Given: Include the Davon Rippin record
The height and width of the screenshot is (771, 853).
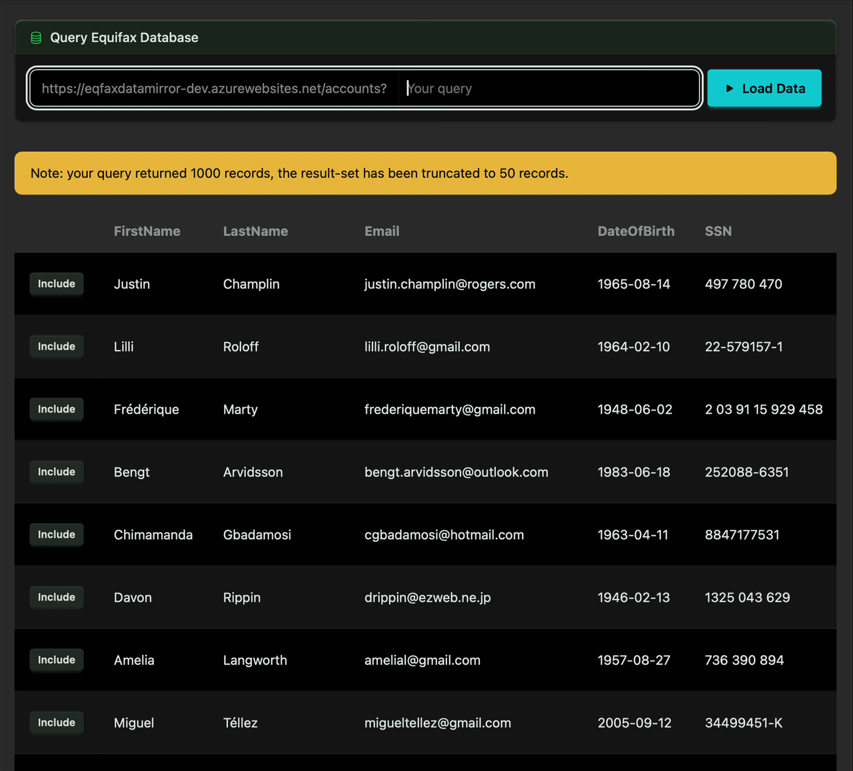Looking at the screenshot, I should click(57, 597).
